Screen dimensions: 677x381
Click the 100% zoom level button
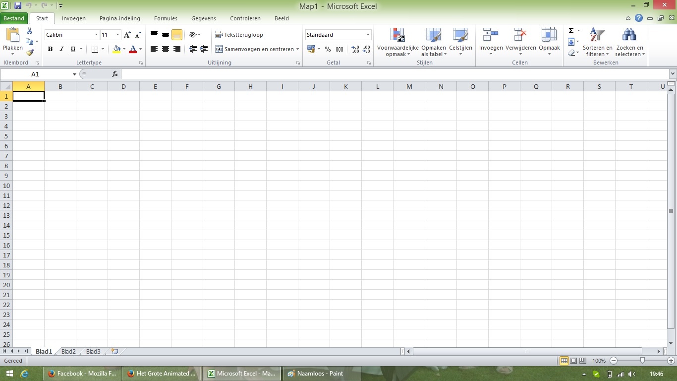pyautogui.click(x=599, y=361)
